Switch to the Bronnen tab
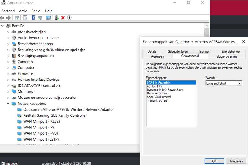Screen dimensions: 248x165 [205, 51]
